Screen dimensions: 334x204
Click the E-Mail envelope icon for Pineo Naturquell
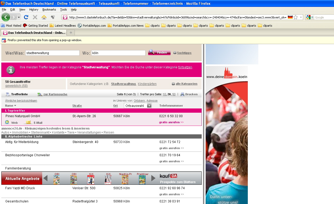[x=28, y=122]
